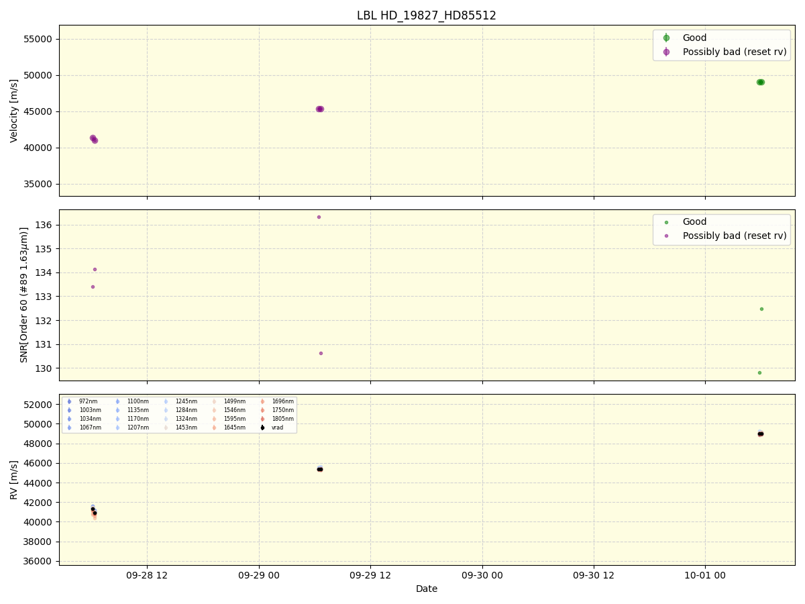Click the plot title LBL HD_19827_HD85512
Screen dimensions: 805x604
pyautogui.click(x=427, y=15)
